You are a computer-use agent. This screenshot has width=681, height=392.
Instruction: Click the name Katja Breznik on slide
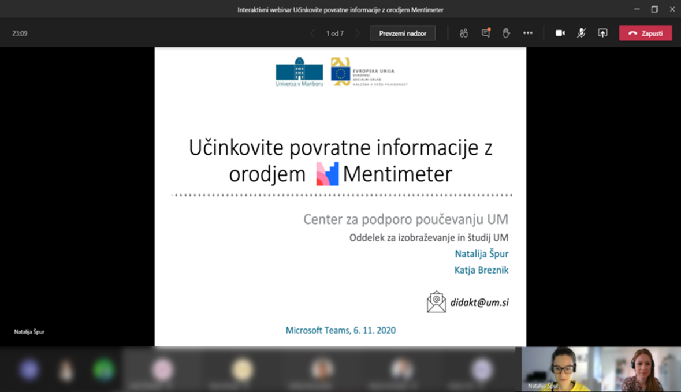tap(481, 270)
